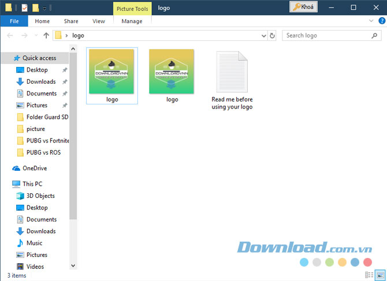Open the Music folder in sidebar
387x281 pixels.
(34, 243)
